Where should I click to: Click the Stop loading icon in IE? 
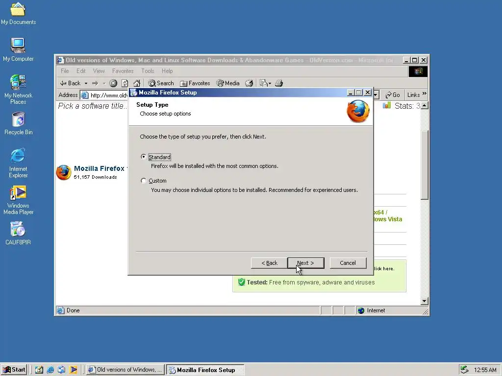point(113,83)
